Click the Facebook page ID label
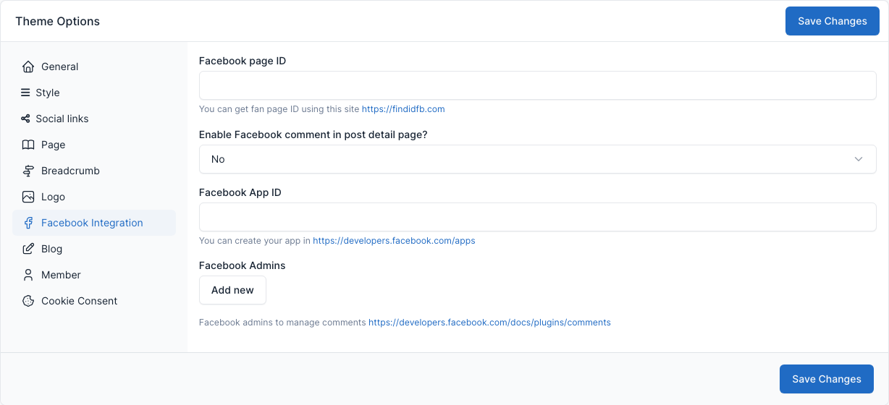The image size is (889, 405). 243,61
